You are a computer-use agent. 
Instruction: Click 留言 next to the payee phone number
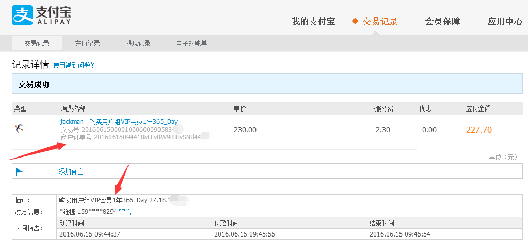(x=125, y=212)
